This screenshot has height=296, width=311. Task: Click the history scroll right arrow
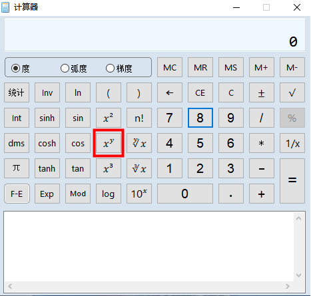pyautogui.click(x=288, y=286)
